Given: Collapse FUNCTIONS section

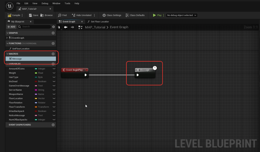Looking at the screenshot, I should 7,43.
